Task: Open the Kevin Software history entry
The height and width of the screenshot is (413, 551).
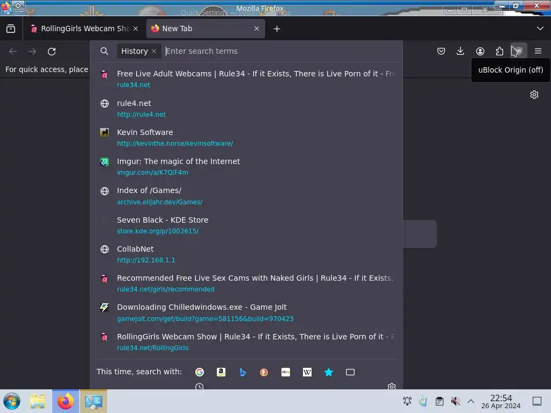Action: click(246, 138)
